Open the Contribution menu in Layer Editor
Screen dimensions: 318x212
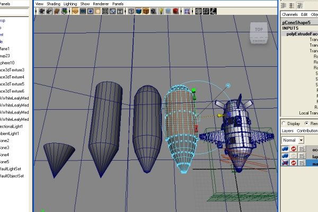point(307,131)
